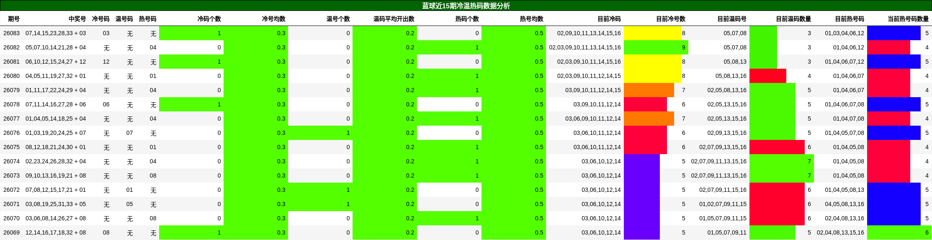This screenshot has height=240, width=932.
Task: Click winning numbers 02,23,24,26,28,32 + 04
Action: [x=56, y=161]
